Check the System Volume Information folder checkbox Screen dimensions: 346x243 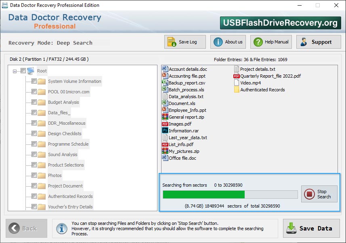tap(34, 81)
